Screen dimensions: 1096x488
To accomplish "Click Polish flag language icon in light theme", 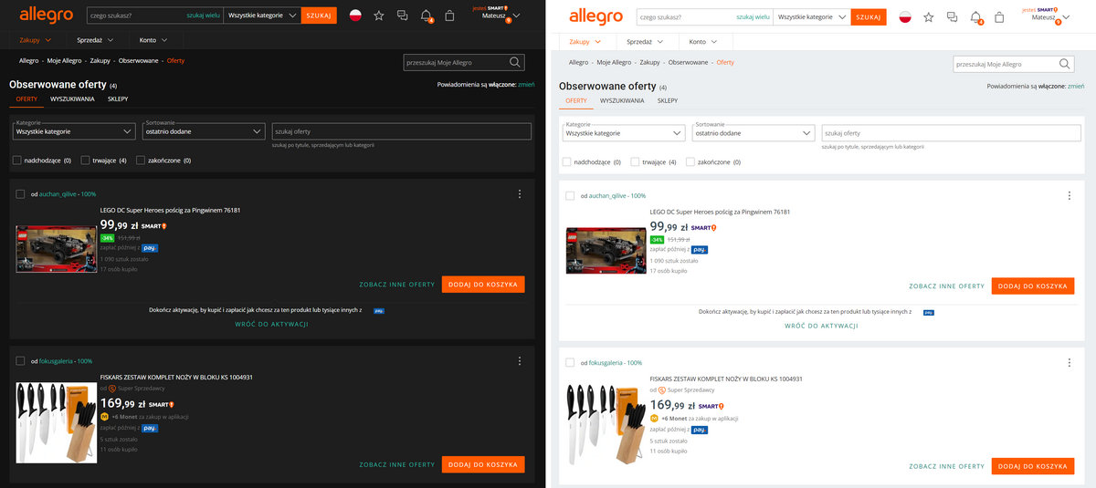I will click(x=905, y=16).
